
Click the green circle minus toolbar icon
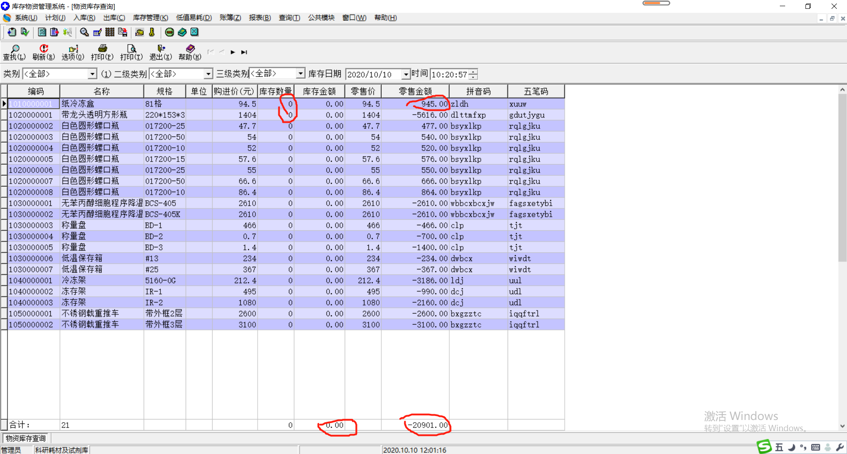click(169, 32)
